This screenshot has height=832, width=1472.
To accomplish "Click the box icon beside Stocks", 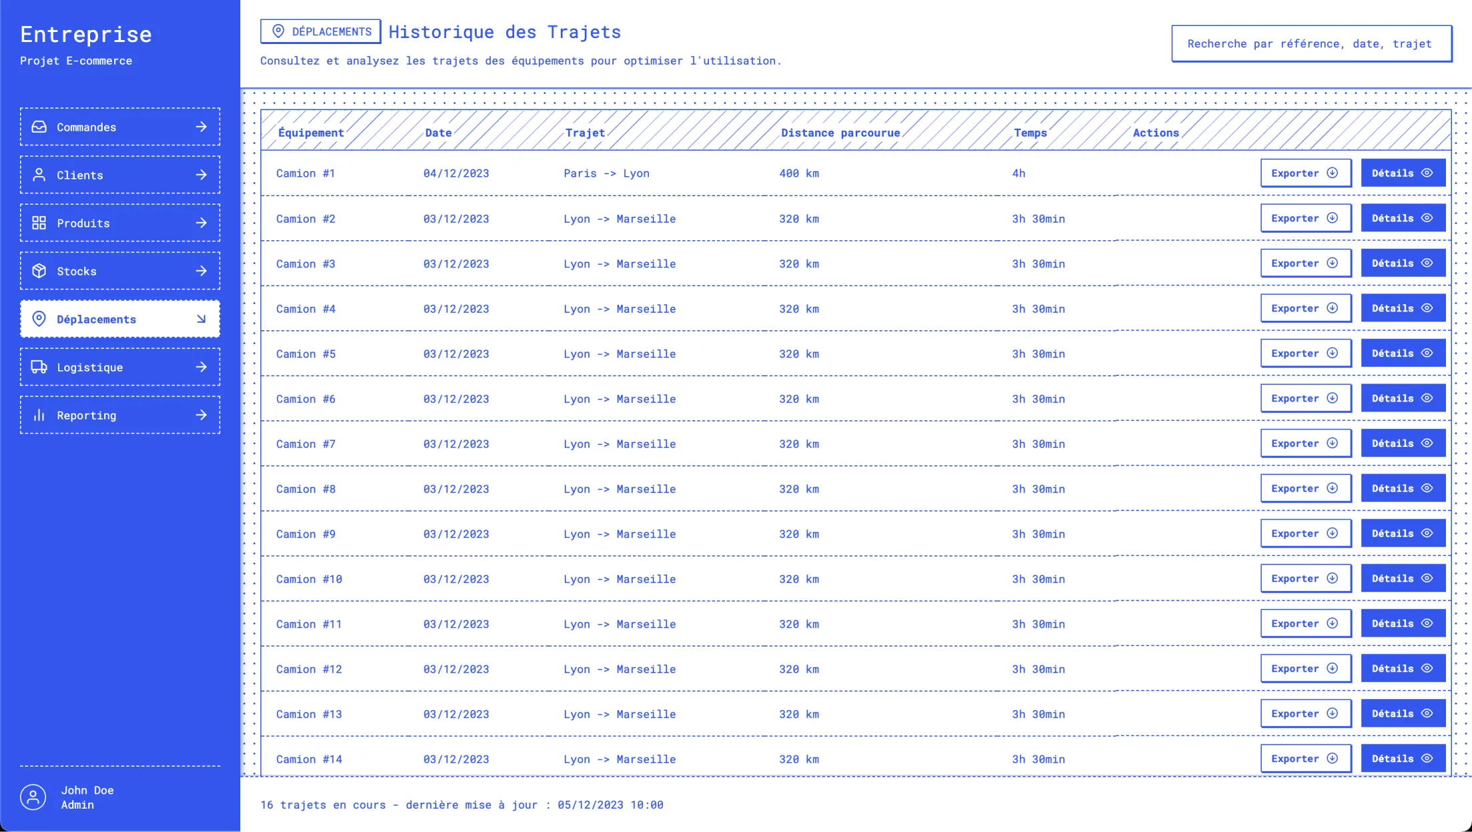I will click(x=39, y=271).
